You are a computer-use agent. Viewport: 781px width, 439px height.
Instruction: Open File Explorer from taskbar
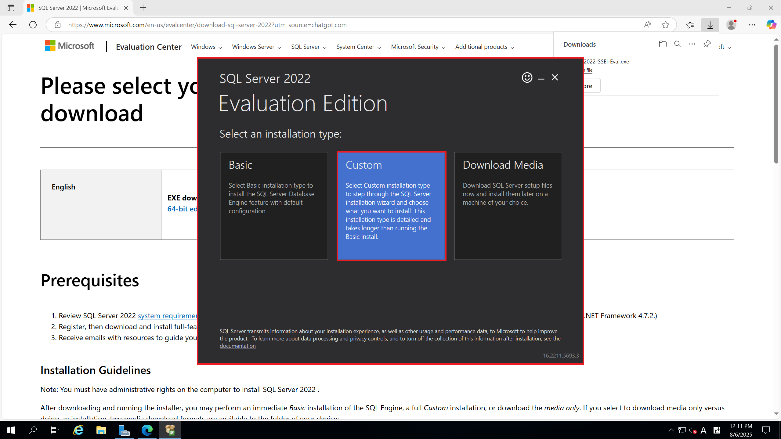click(101, 430)
